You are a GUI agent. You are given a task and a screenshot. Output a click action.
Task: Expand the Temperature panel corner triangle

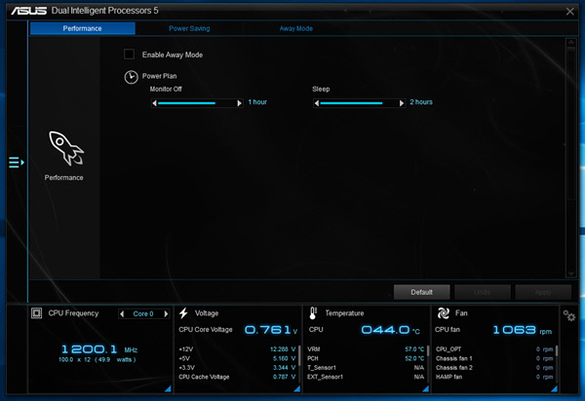pos(425,388)
